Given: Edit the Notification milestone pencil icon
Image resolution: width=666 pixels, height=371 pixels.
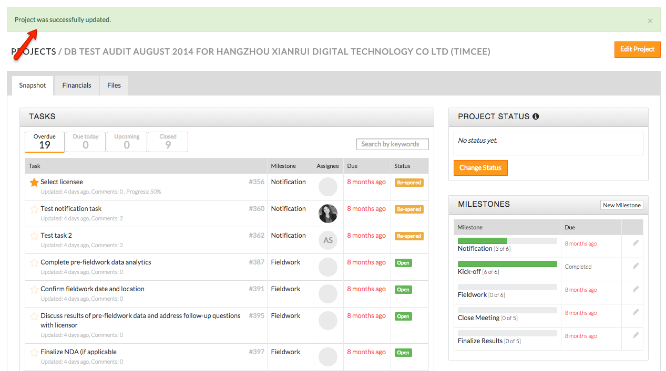Looking at the screenshot, I should click(x=636, y=243).
